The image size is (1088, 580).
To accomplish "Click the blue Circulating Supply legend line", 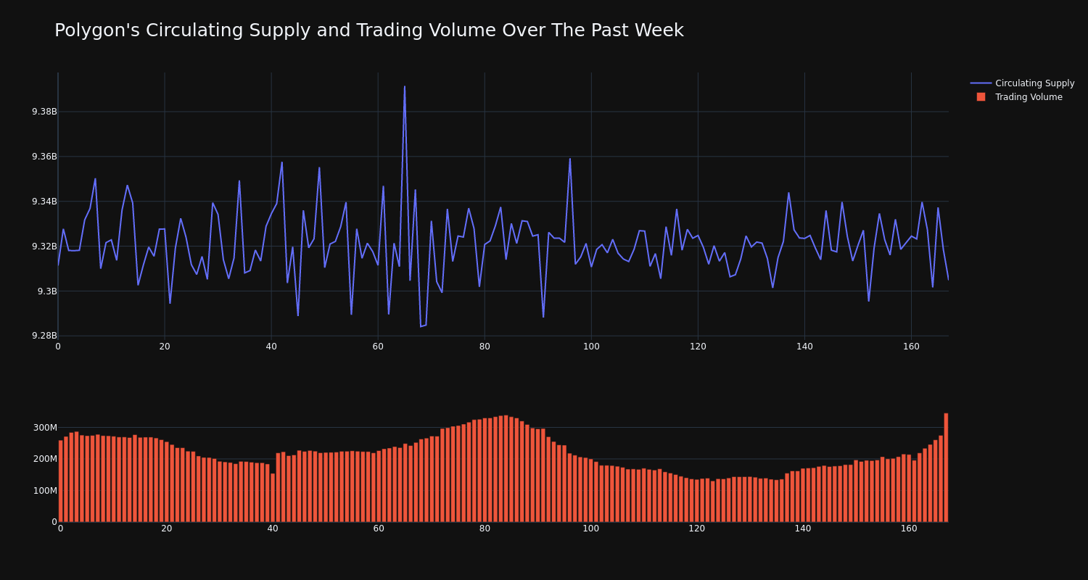I will coord(981,83).
